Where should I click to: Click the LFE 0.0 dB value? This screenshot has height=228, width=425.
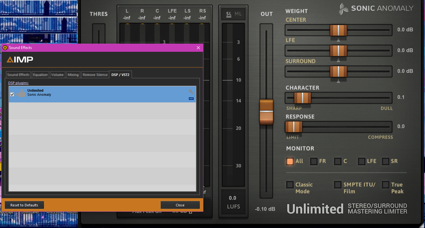pos(405,50)
